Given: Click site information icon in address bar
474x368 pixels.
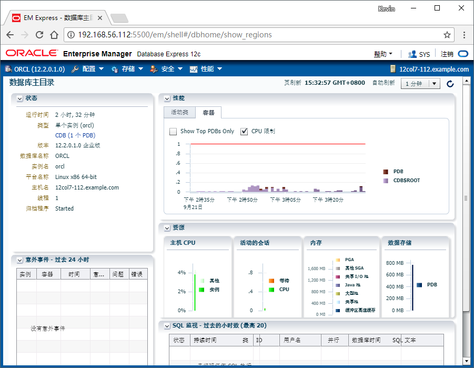Looking at the screenshot, I should [x=71, y=35].
